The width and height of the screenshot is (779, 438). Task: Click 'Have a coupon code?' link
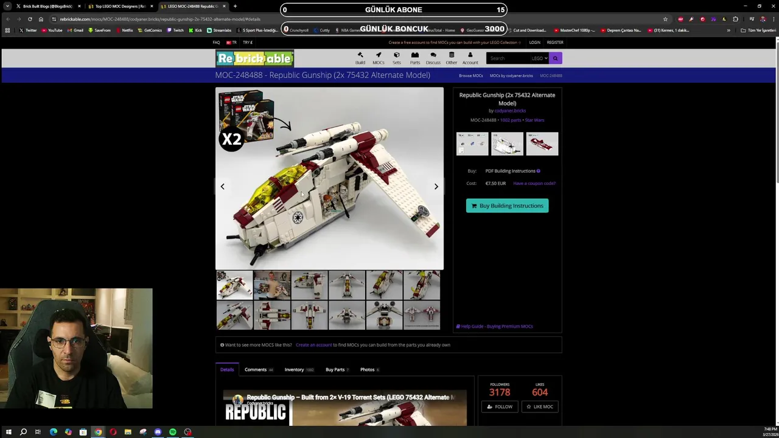tap(534, 183)
